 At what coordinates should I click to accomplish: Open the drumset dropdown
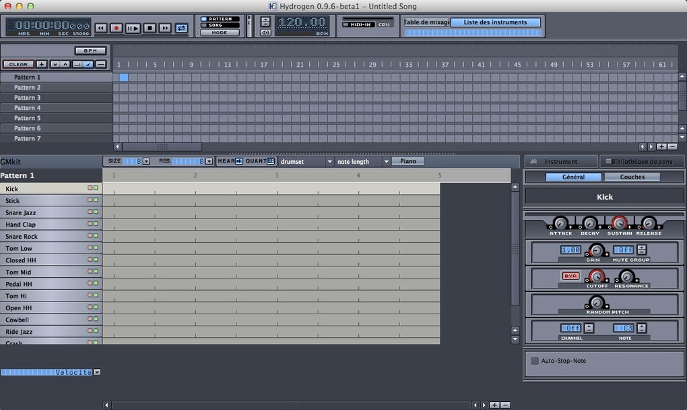[x=306, y=161]
